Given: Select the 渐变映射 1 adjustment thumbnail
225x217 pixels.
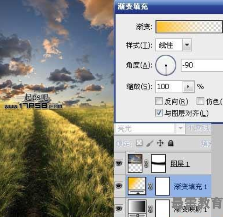Looking at the screenshot, I should 137,208.
